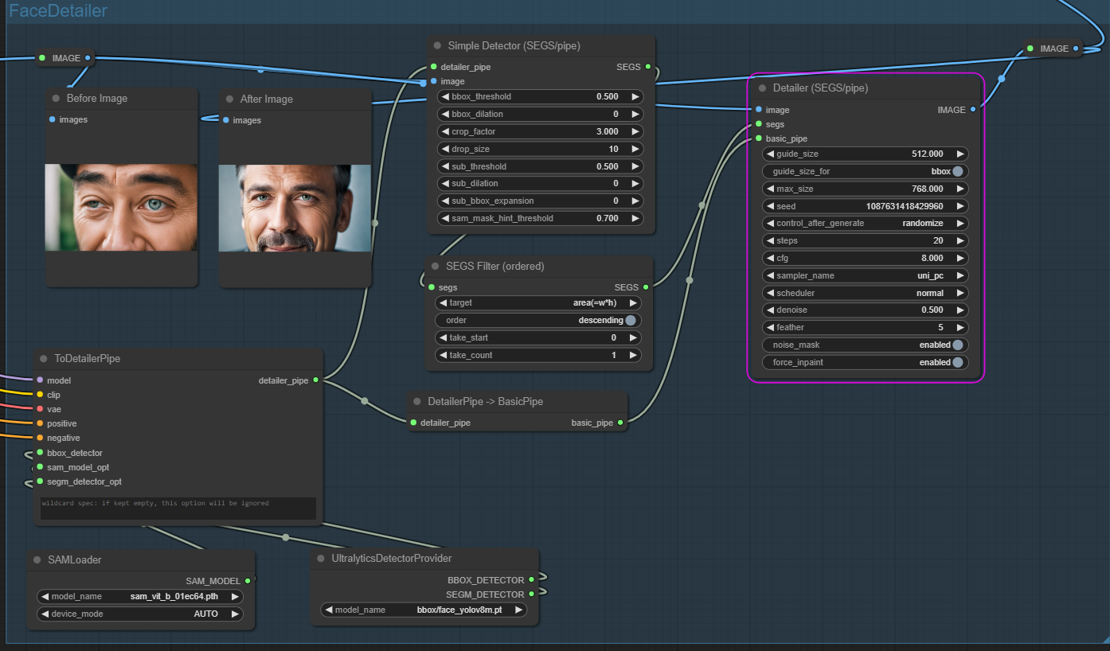
Task: Toggle the order descending switch in SEGS Filter
Action: tap(631, 320)
